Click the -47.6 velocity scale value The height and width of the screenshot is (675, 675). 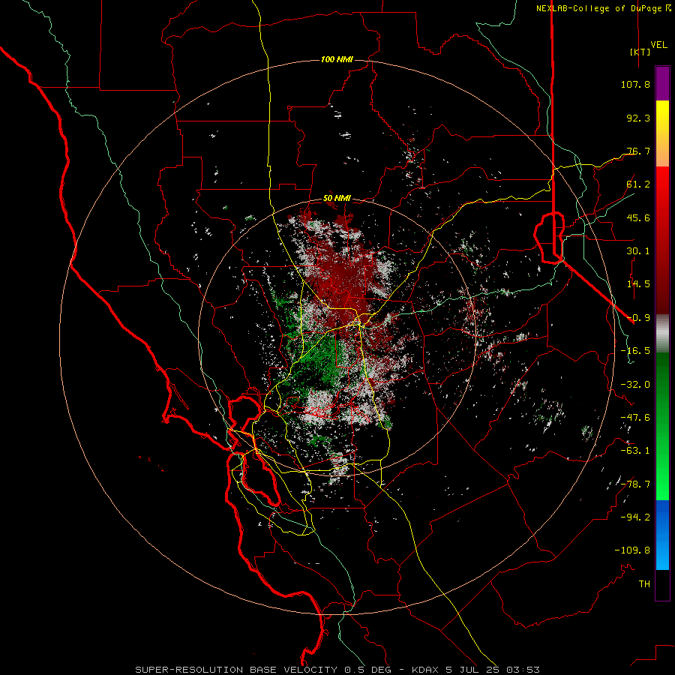point(635,418)
